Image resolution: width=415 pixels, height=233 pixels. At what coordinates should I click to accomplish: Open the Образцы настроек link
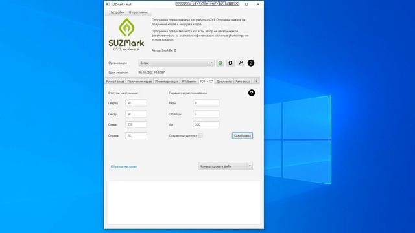tap(124, 167)
